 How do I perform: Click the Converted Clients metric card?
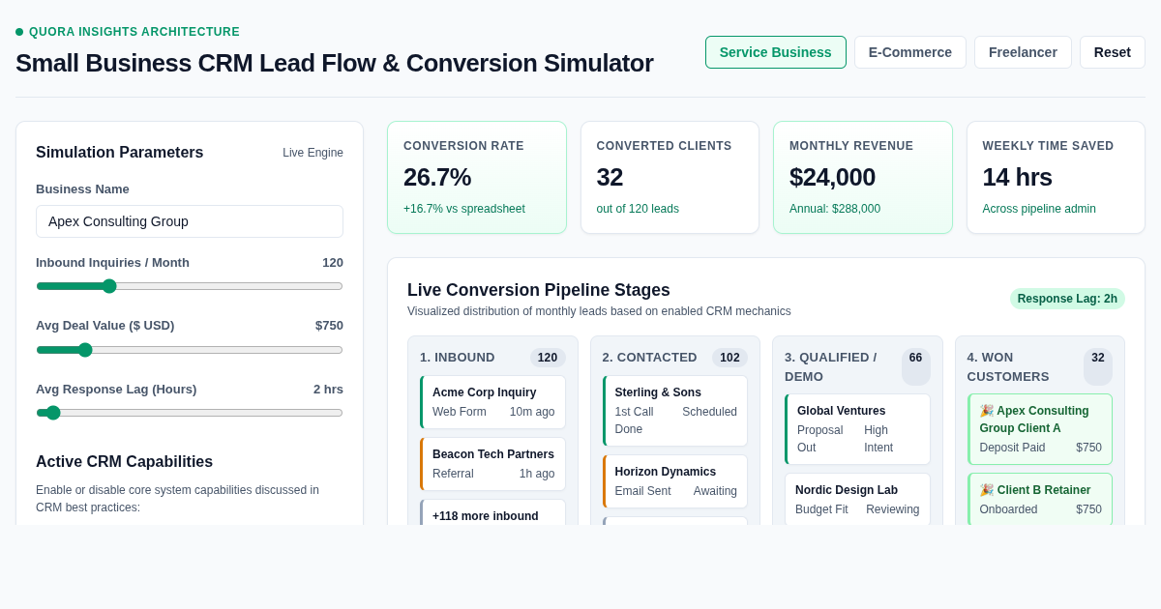(670, 178)
